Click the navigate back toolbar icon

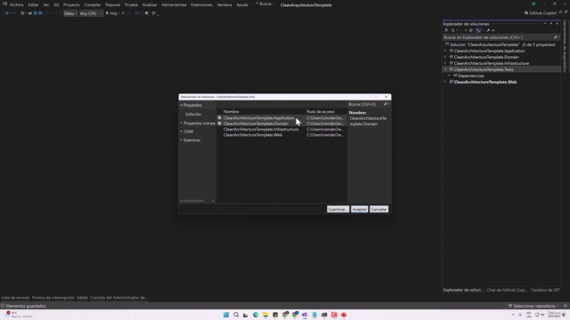point(7,13)
